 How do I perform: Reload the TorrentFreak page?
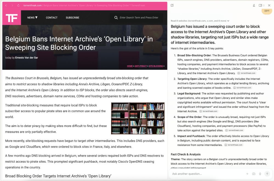(18, 5)
